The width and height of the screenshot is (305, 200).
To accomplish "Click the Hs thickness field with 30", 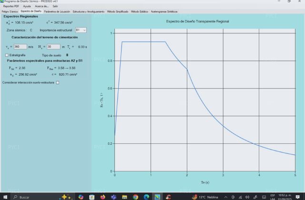I will coord(53,47).
